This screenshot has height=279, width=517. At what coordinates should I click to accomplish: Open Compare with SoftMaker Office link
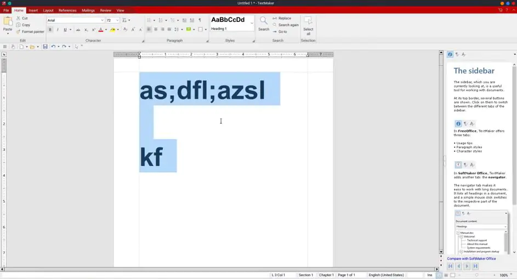(471, 259)
